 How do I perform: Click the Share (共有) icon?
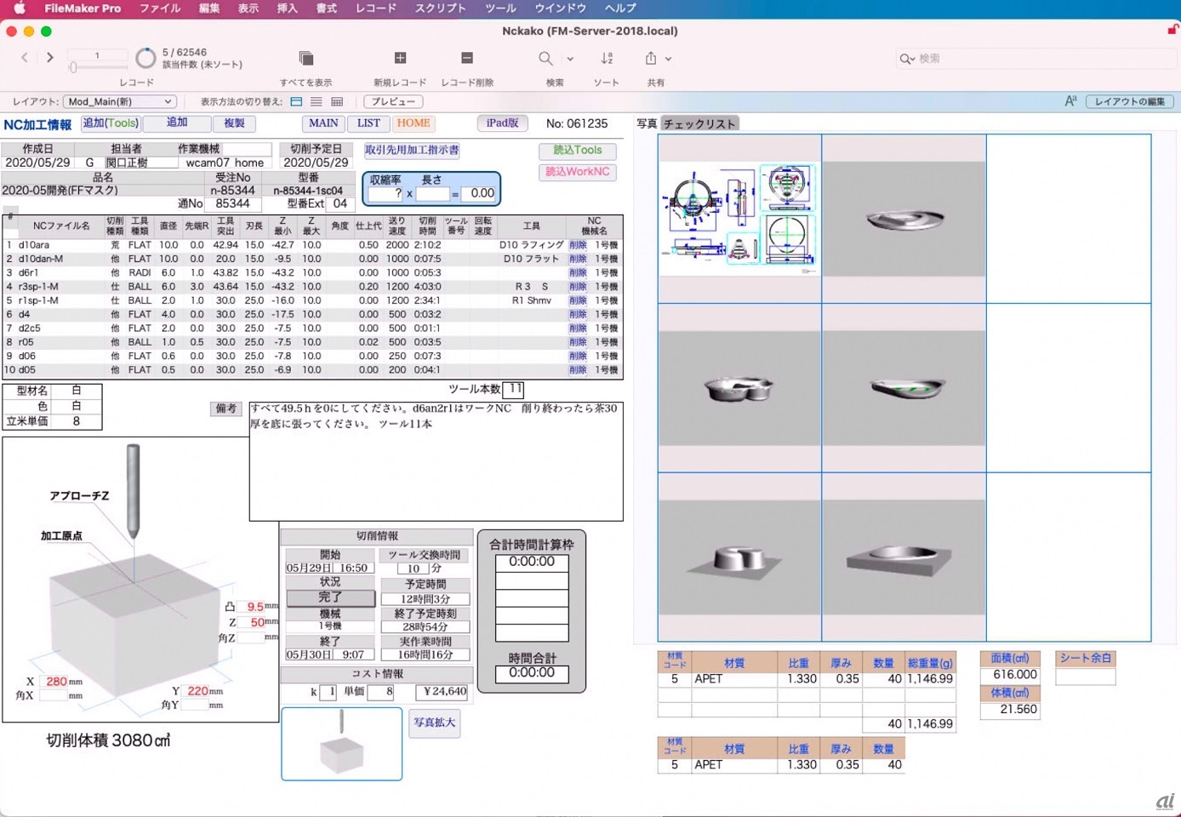point(651,59)
